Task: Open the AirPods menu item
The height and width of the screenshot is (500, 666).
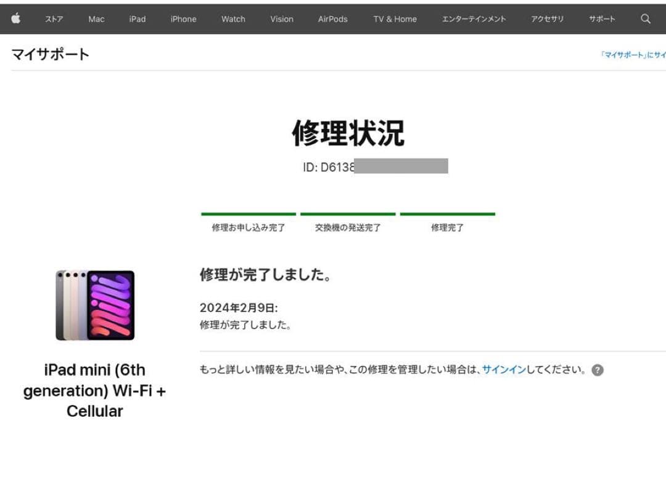Action: 332,19
